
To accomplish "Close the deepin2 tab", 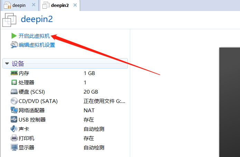I will (75, 5).
